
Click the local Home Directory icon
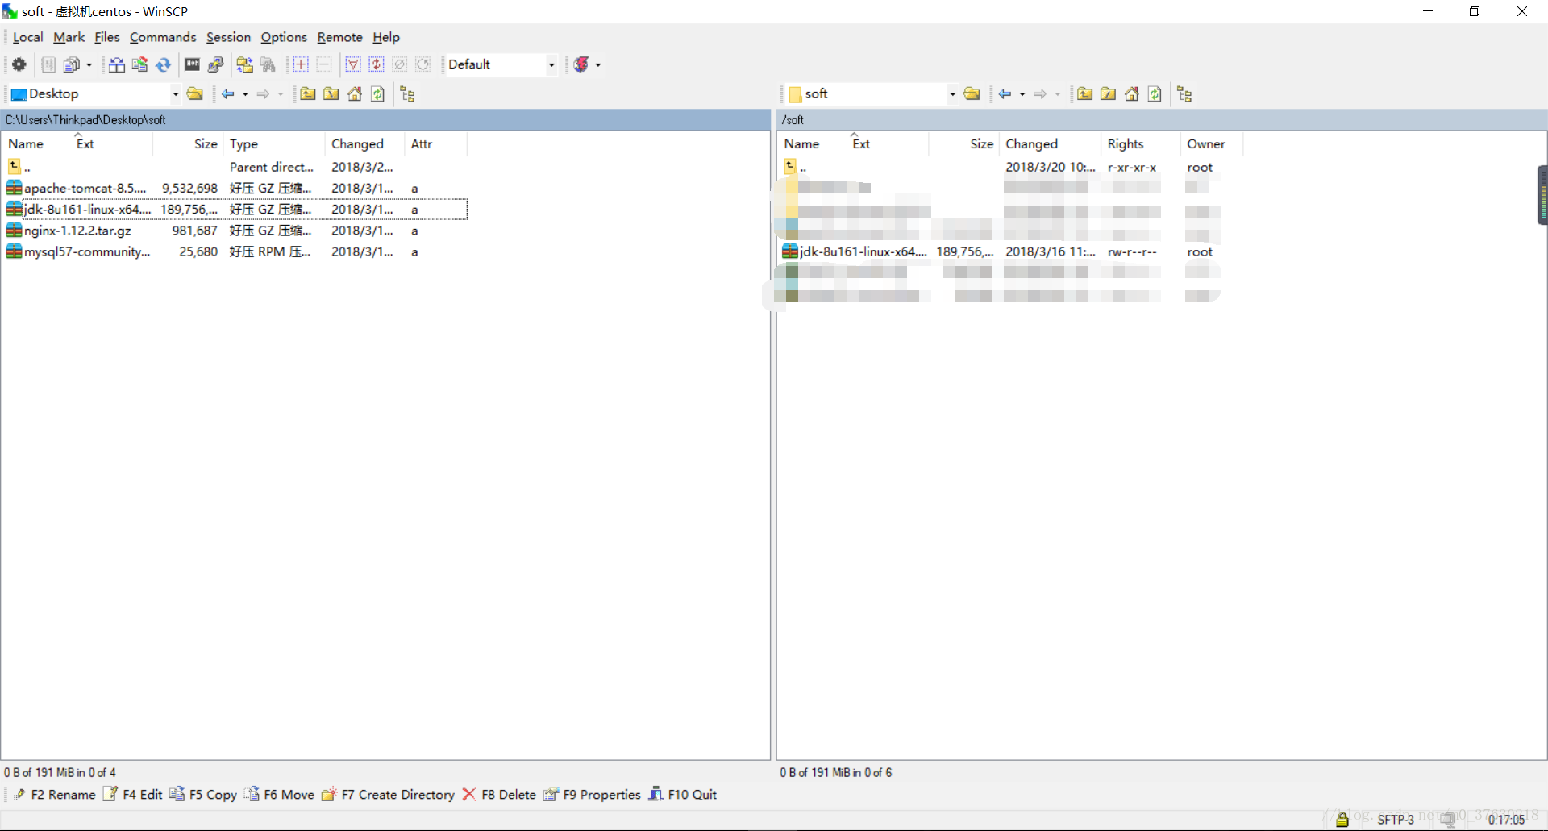[355, 94]
